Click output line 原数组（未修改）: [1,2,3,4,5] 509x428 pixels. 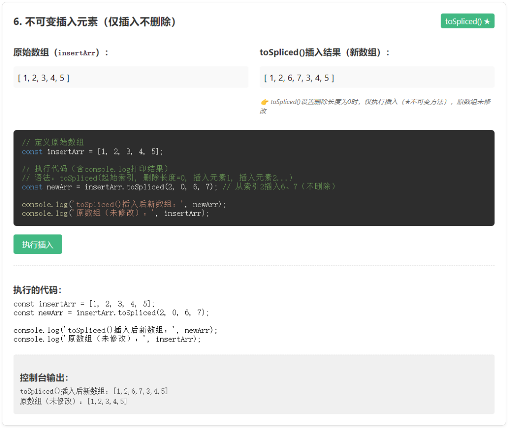point(74,402)
